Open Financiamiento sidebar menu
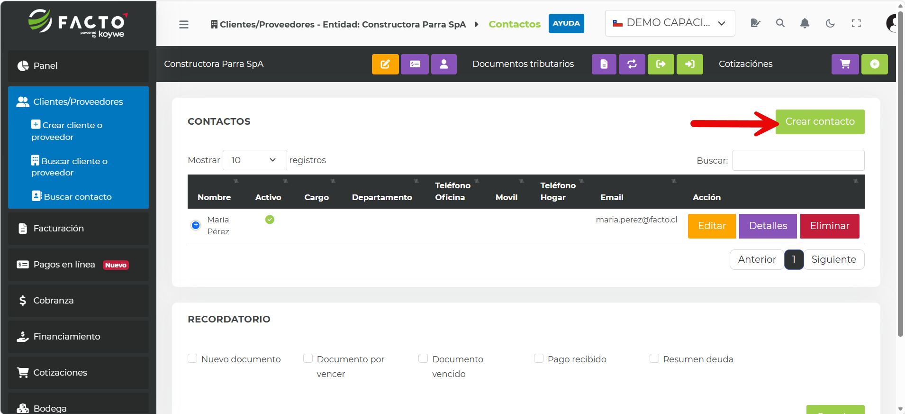This screenshot has height=414, width=905. pyautogui.click(x=78, y=337)
